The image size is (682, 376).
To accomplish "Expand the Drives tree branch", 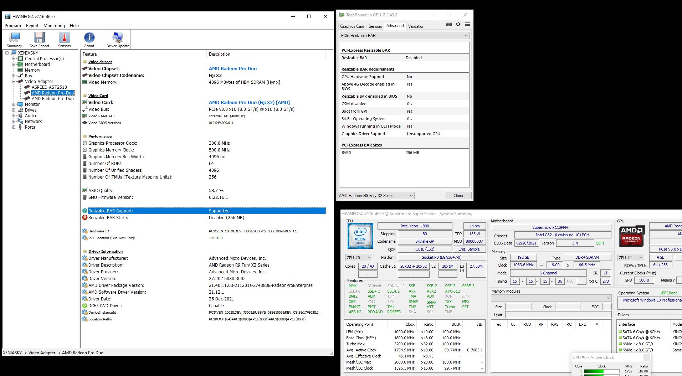I will 14,110.
